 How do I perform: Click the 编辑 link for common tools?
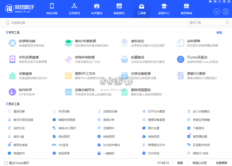[219, 33]
